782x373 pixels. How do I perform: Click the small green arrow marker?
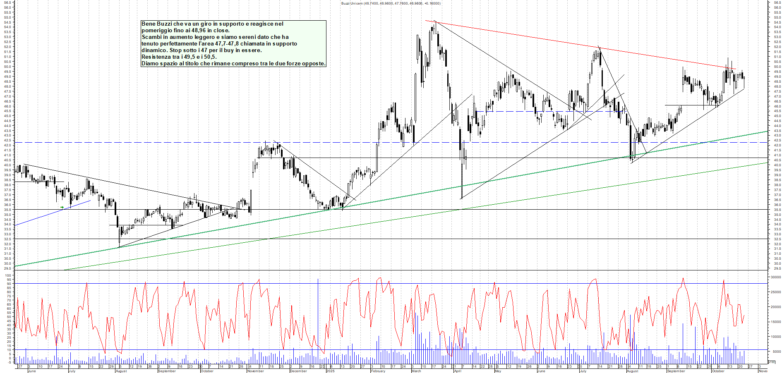62,207
